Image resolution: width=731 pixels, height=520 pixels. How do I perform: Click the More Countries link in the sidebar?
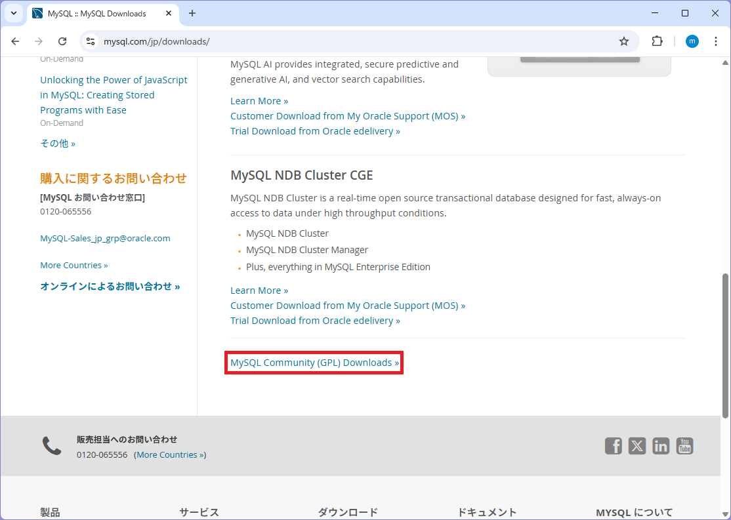point(73,265)
